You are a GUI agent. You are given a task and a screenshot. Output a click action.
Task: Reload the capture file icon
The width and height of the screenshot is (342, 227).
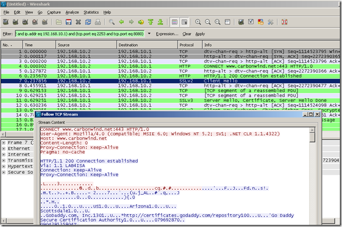coord(88,22)
